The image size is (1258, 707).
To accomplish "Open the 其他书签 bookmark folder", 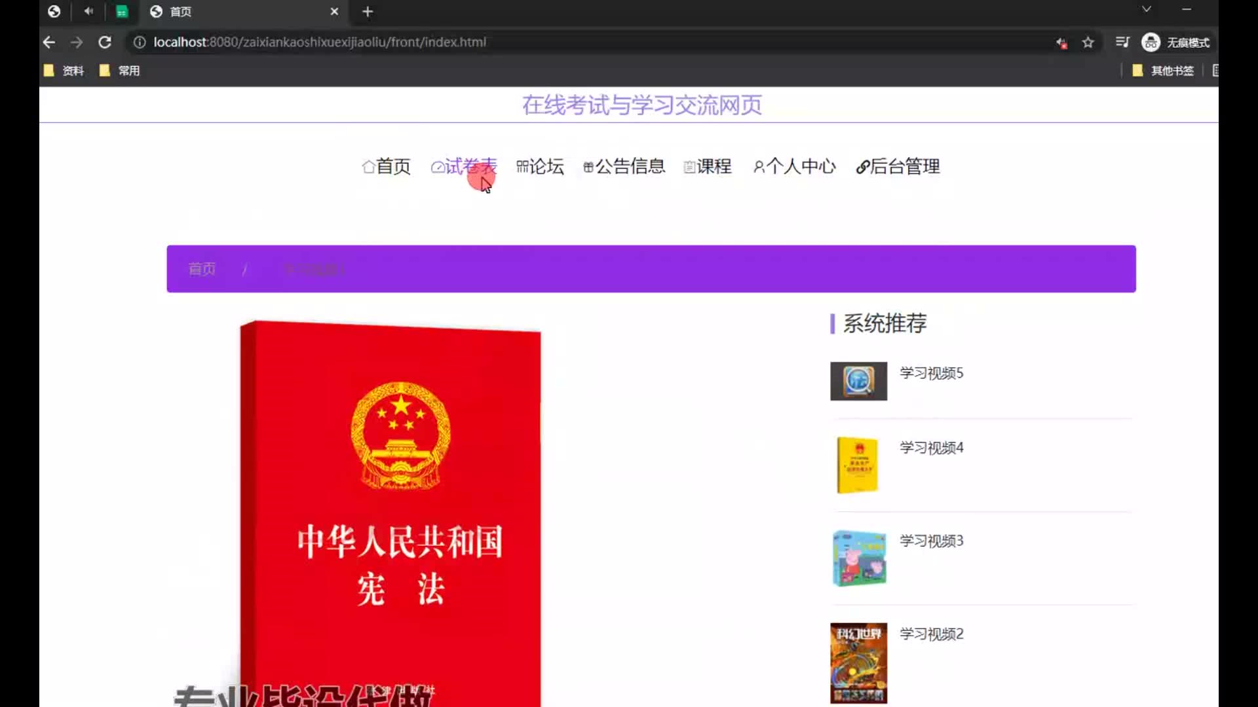I will pos(1164,71).
